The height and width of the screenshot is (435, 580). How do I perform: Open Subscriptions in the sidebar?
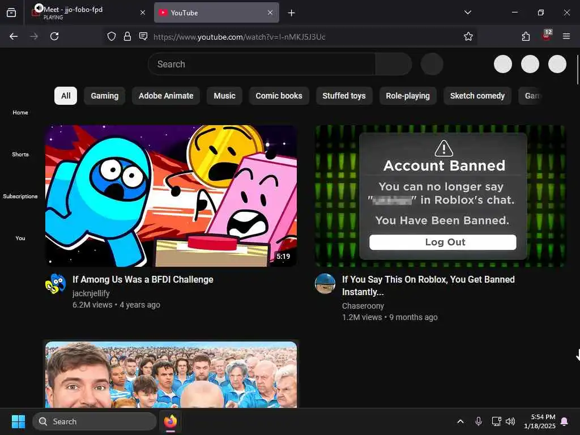[20, 197]
